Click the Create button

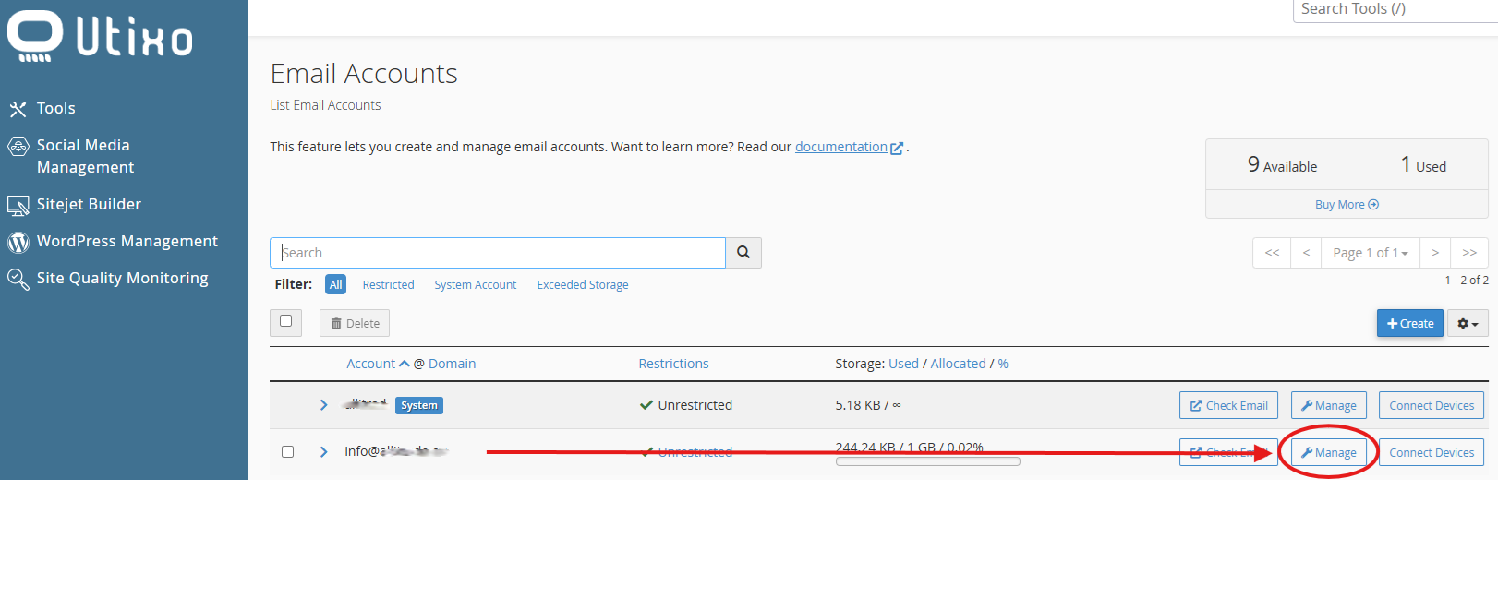point(1409,324)
